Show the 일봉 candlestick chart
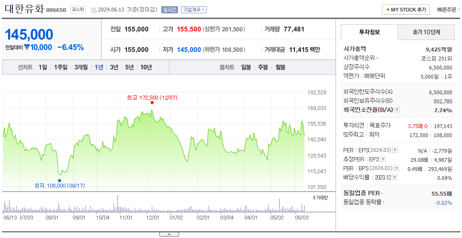462x238 pixels. coord(246,67)
